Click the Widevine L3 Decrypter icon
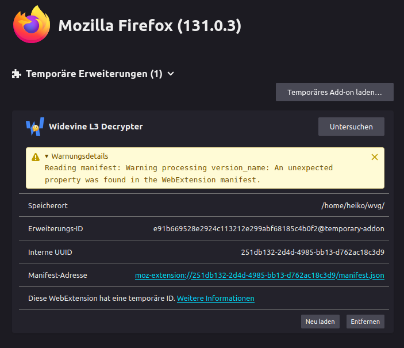The image size is (404, 348). (34, 127)
